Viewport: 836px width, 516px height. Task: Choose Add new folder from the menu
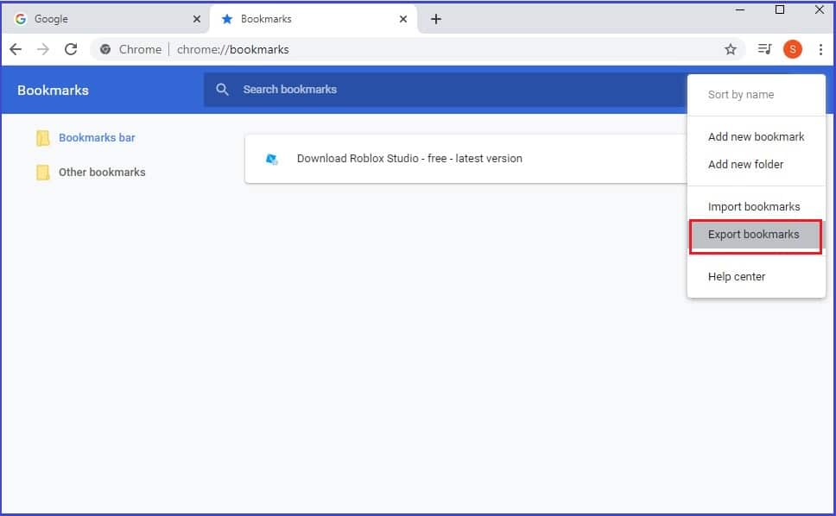(x=746, y=164)
